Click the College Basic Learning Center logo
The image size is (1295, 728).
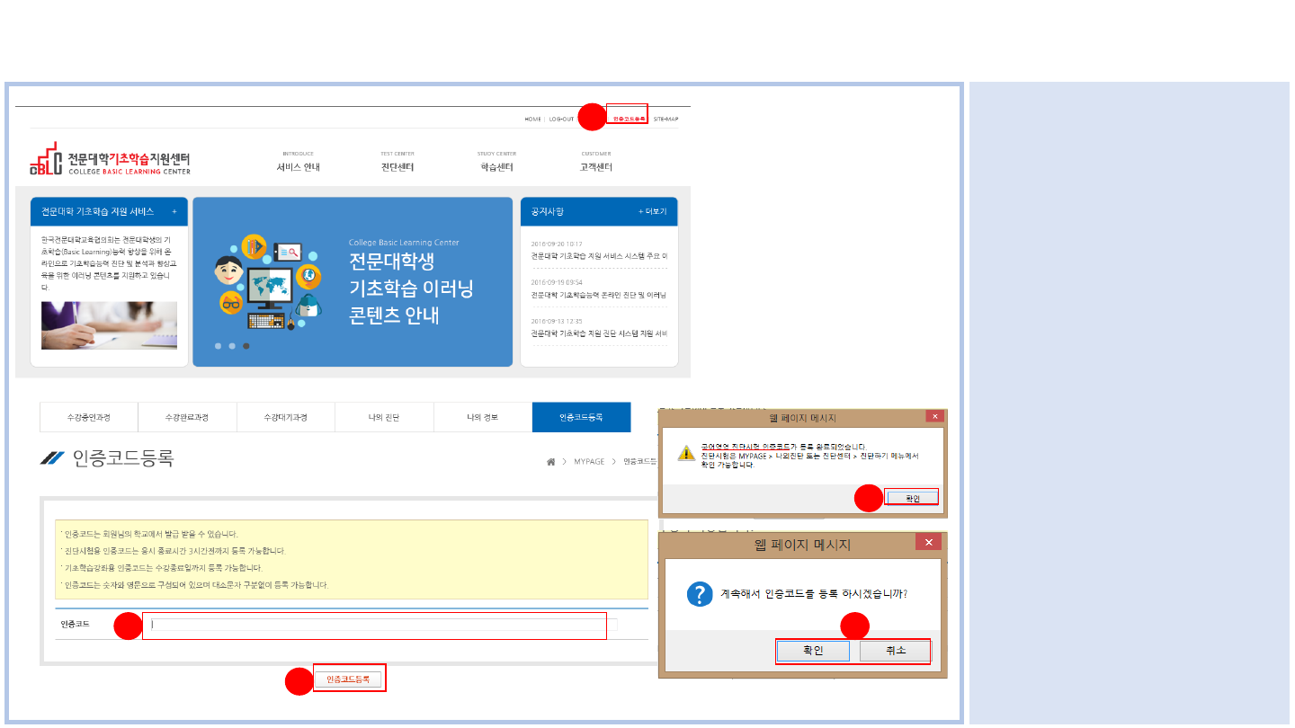tap(110, 158)
